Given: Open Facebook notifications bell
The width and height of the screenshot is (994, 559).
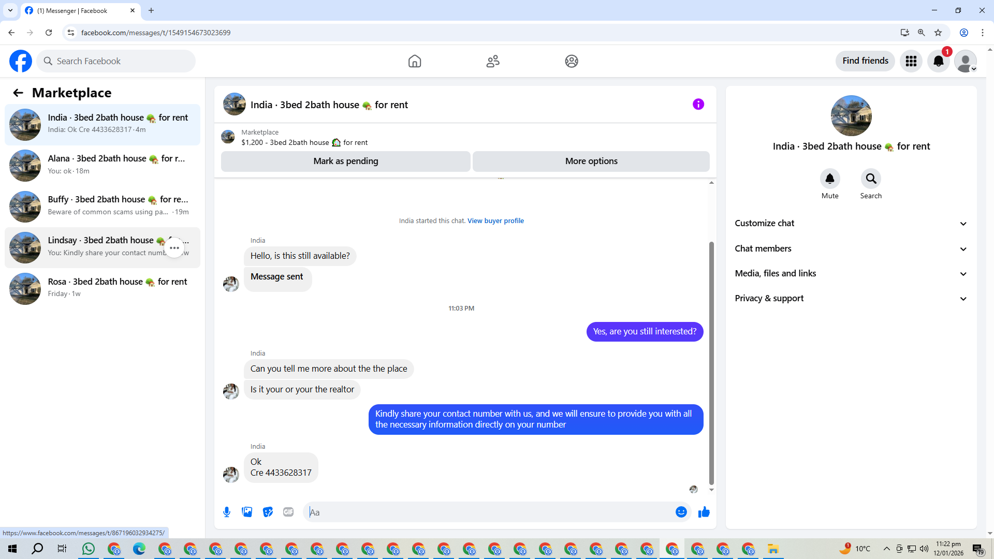Looking at the screenshot, I should (938, 61).
